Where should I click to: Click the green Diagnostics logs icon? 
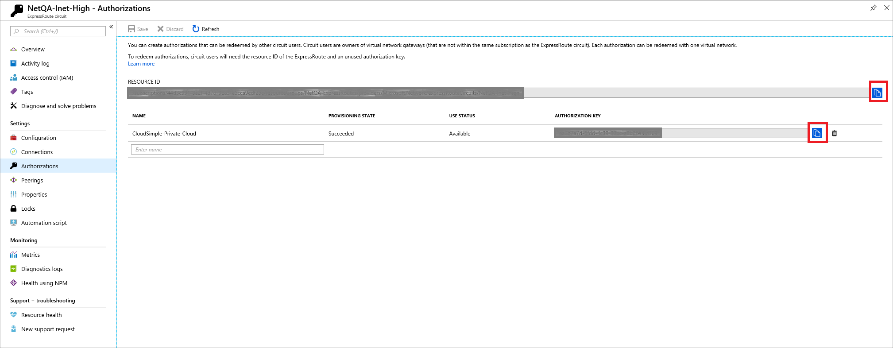point(13,269)
